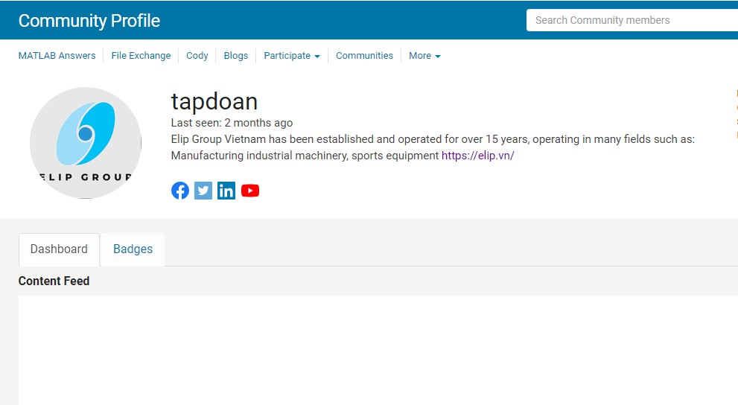The image size is (738, 405).
Task: Click the tapdoan username heading
Action: click(214, 101)
